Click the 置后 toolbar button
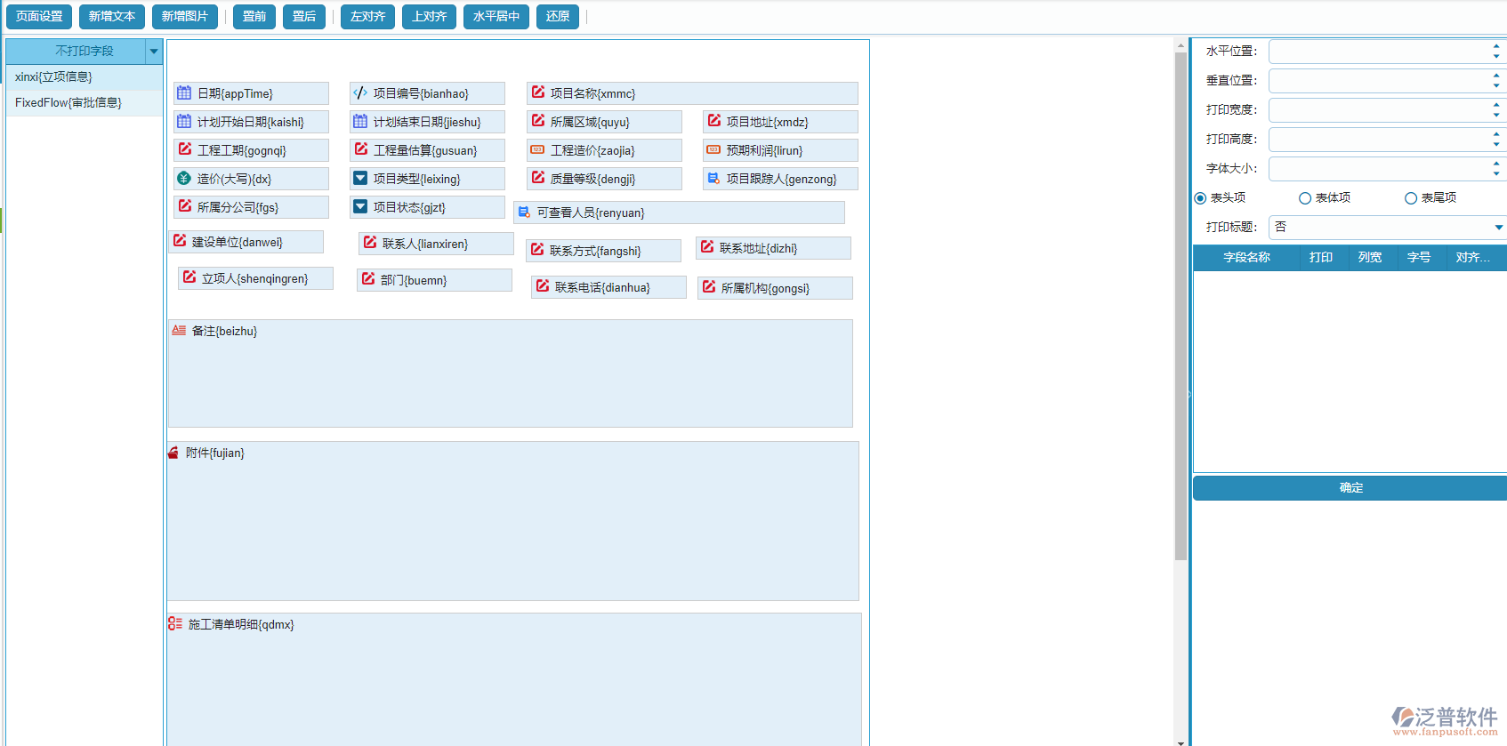 [304, 17]
